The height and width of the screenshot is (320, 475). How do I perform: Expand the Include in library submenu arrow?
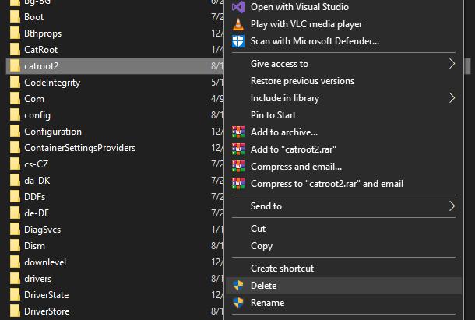point(452,98)
